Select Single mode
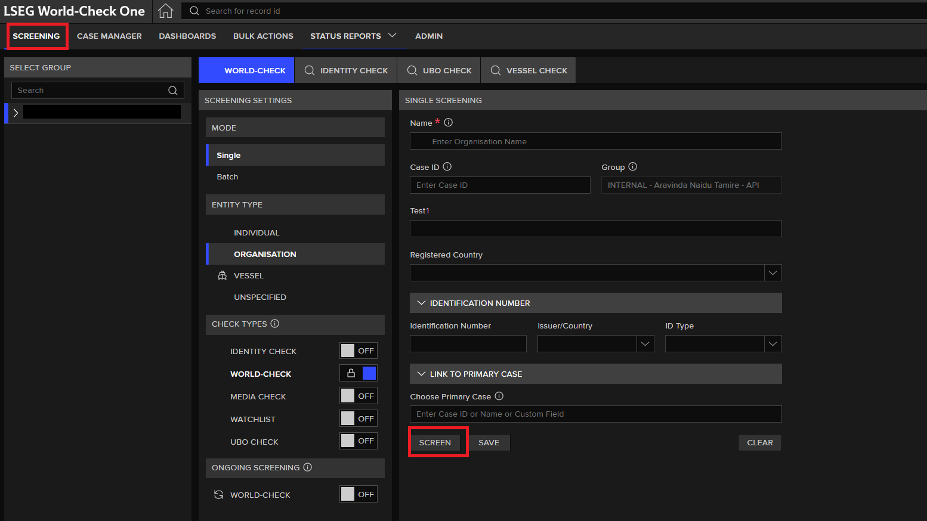This screenshot has height=521, width=927. (x=295, y=155)
